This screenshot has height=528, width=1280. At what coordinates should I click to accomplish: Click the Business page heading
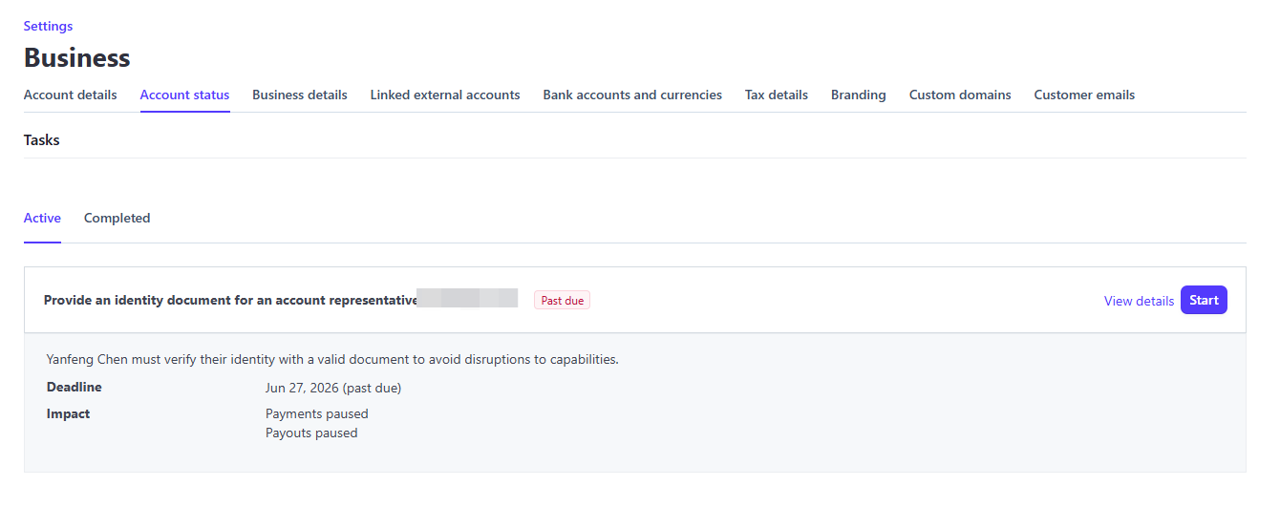coord(77,57)
